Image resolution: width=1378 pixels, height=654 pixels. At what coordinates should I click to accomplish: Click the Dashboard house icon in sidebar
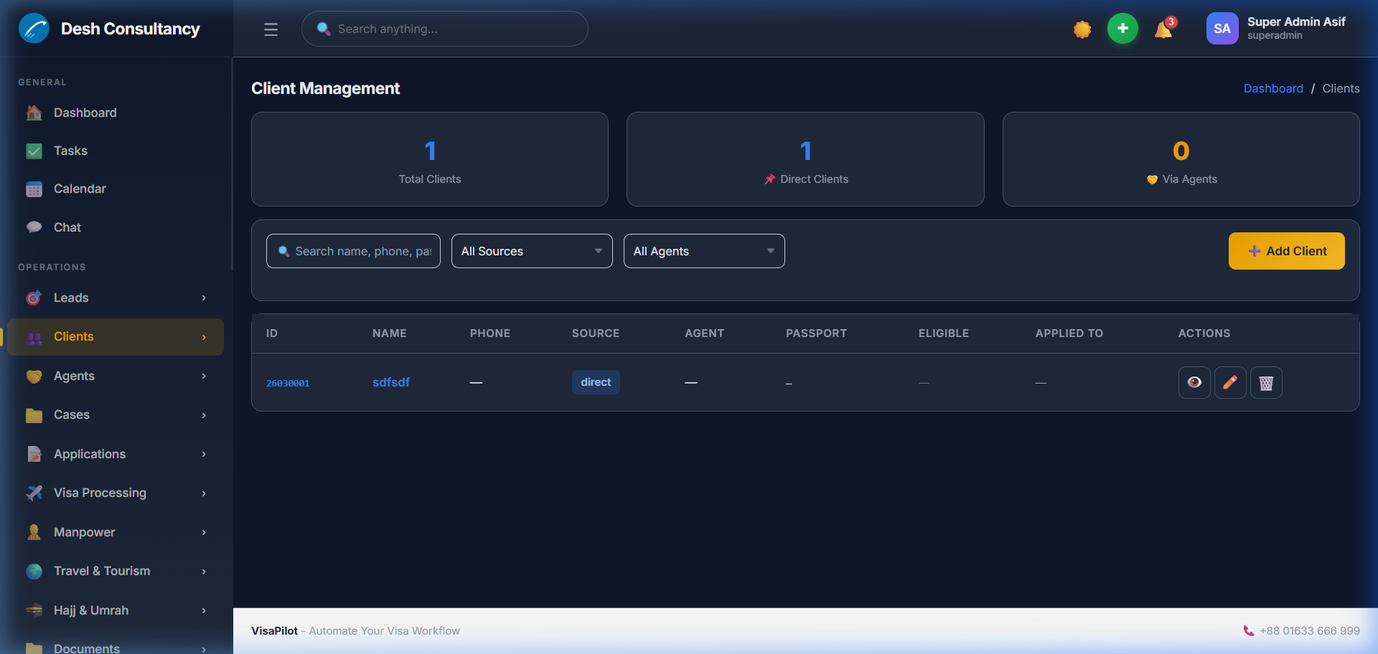tap(34, 113)
